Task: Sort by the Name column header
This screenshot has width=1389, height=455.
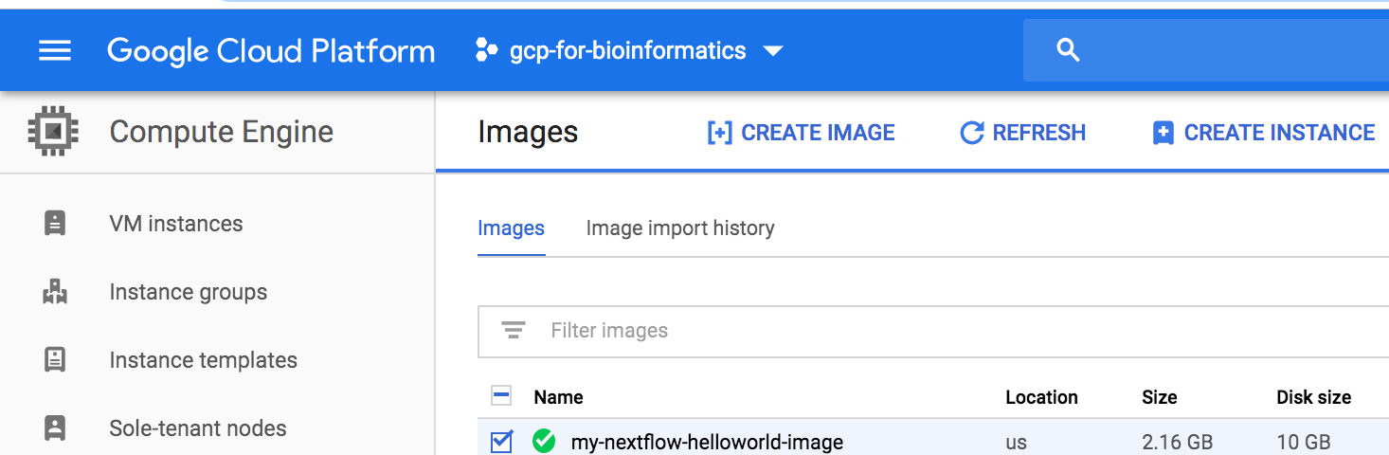Action: coord(558,397)
